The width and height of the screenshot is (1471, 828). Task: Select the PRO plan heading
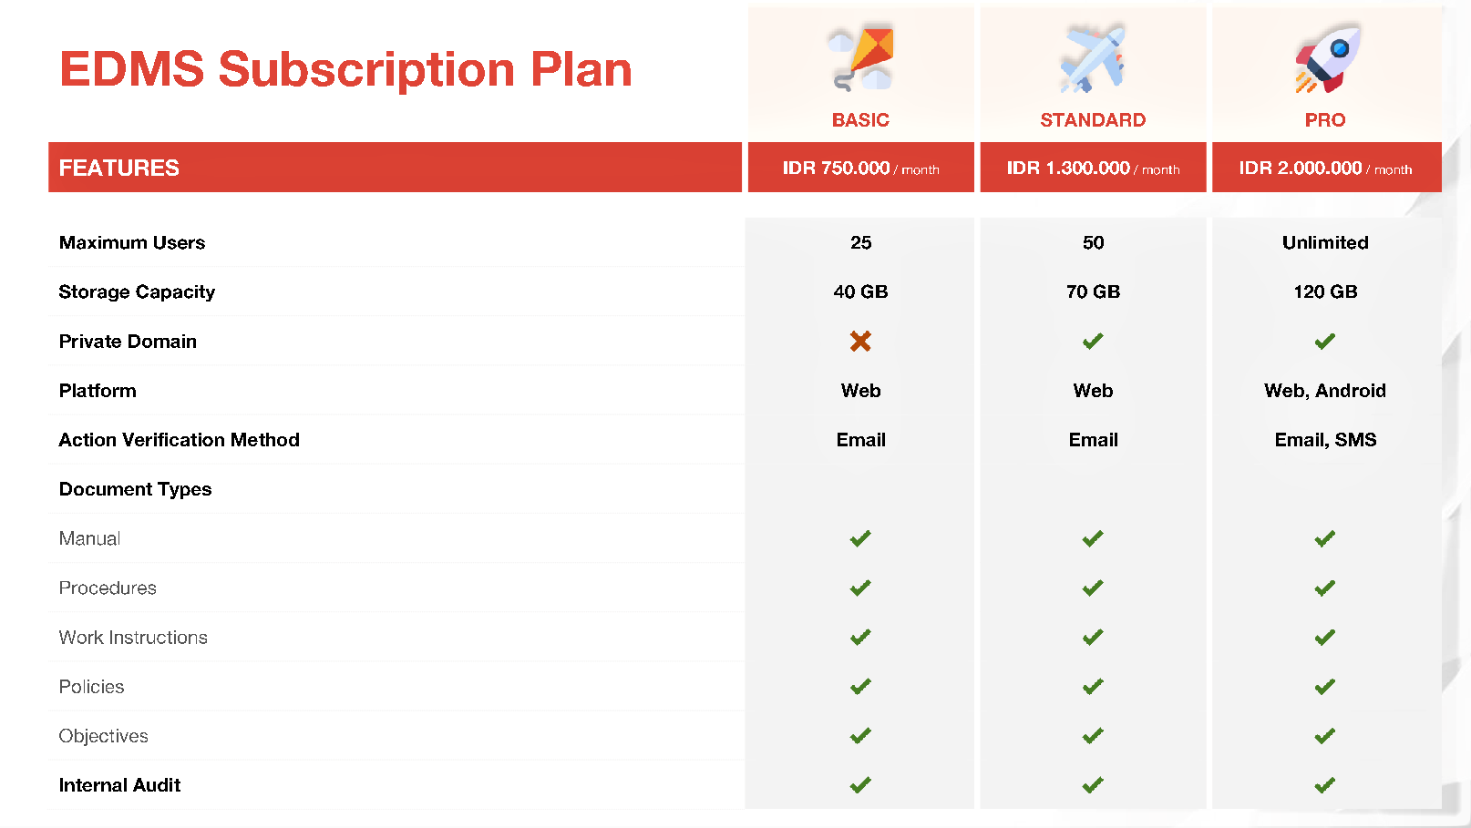(x=1325, y=120)
